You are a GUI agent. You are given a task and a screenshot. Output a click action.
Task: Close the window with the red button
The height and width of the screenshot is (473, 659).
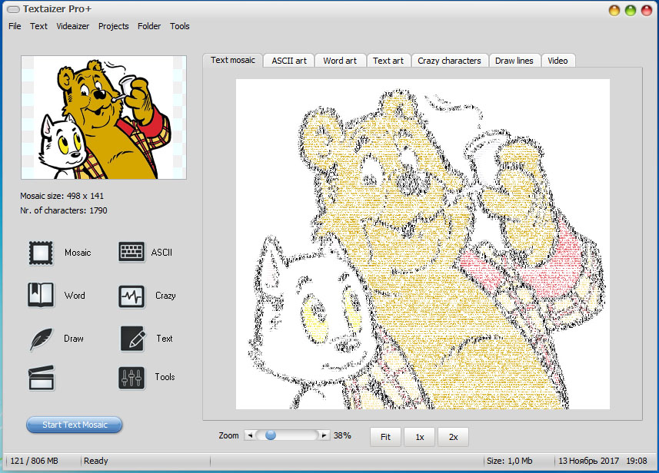647,11
